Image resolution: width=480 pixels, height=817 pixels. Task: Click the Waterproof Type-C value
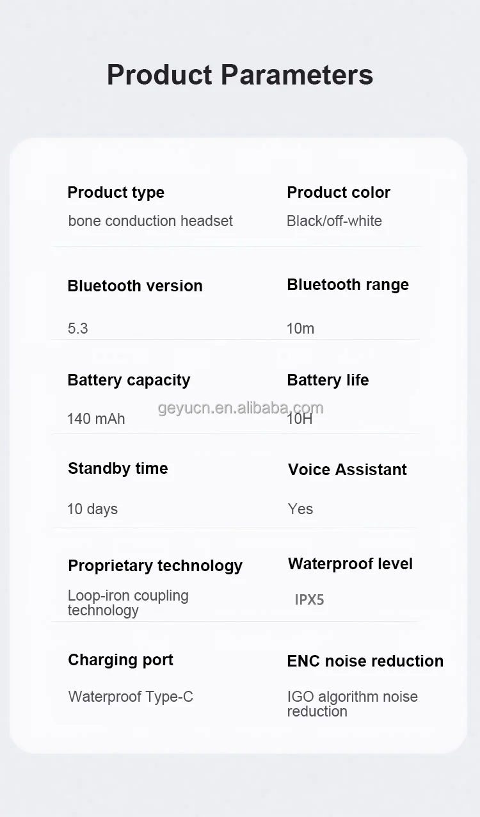[x=131, y=697]
